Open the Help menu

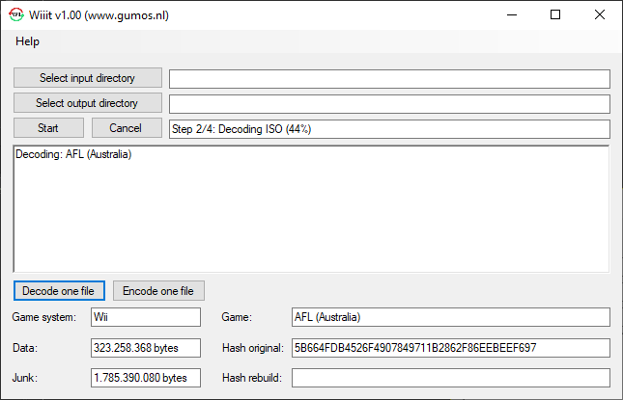coord(28,41)
